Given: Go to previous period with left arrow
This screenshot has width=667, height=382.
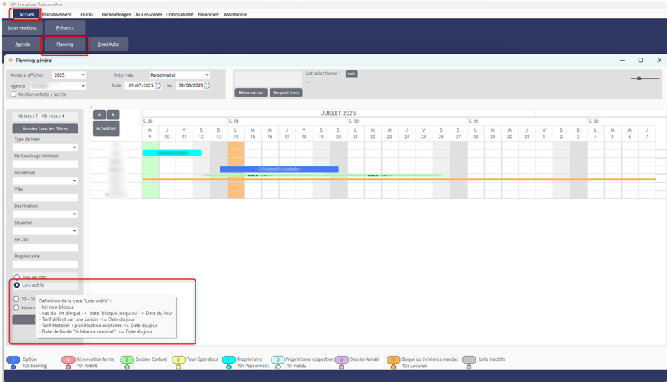Looking at the screenshot, I should 100,114.
